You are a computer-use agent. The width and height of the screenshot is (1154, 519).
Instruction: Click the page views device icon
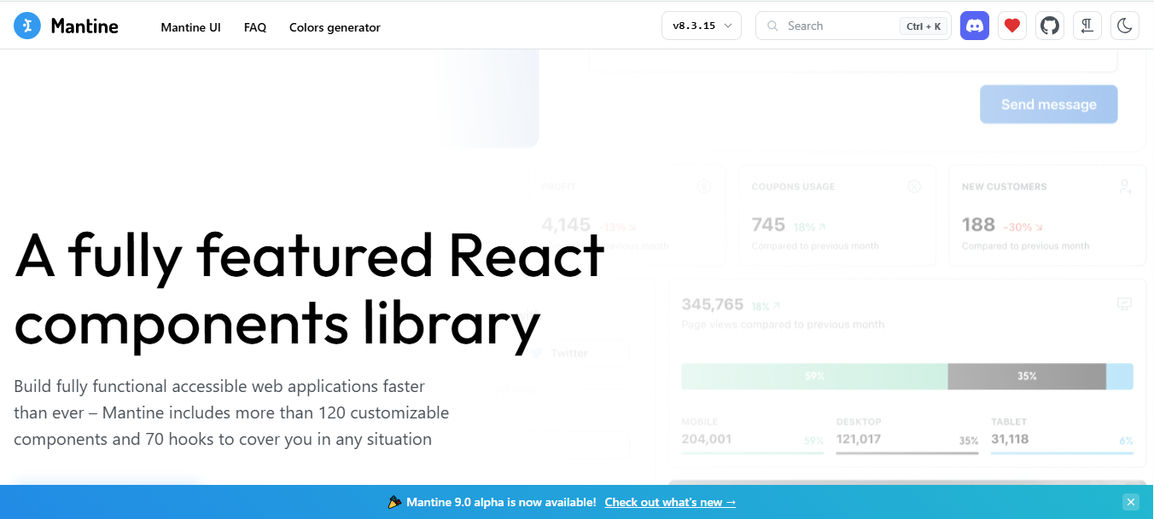[1125, 303]
